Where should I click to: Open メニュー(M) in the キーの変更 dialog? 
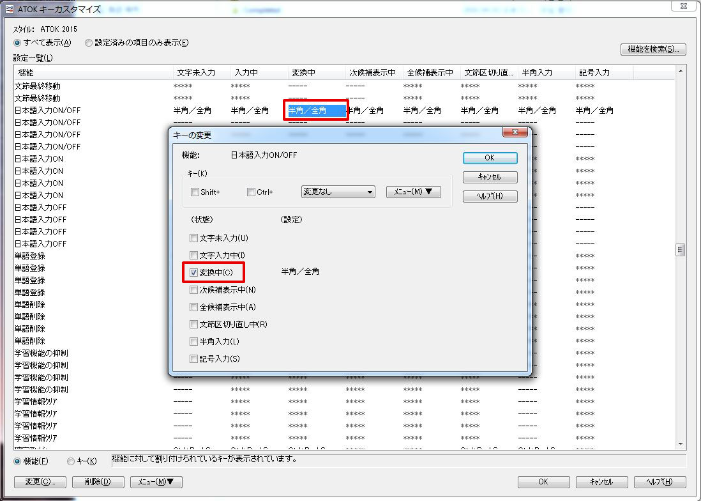[414, 192]
